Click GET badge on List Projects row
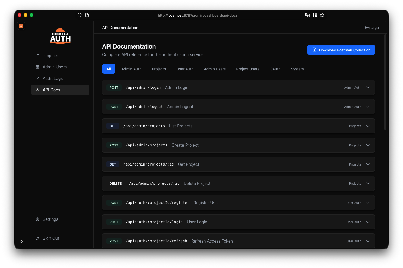The height and width of the screenshot is (268, 403). click(113, 126)
